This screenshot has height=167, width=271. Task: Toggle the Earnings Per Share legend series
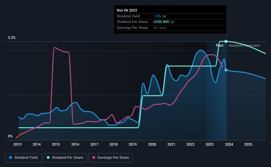111,158
